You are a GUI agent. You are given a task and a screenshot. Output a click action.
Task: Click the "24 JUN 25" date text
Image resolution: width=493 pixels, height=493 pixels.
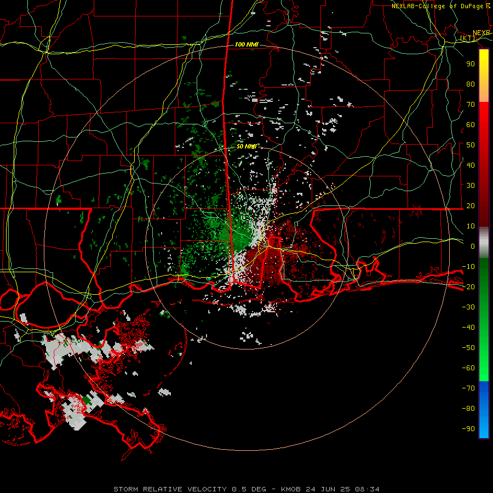coord(328,489)
